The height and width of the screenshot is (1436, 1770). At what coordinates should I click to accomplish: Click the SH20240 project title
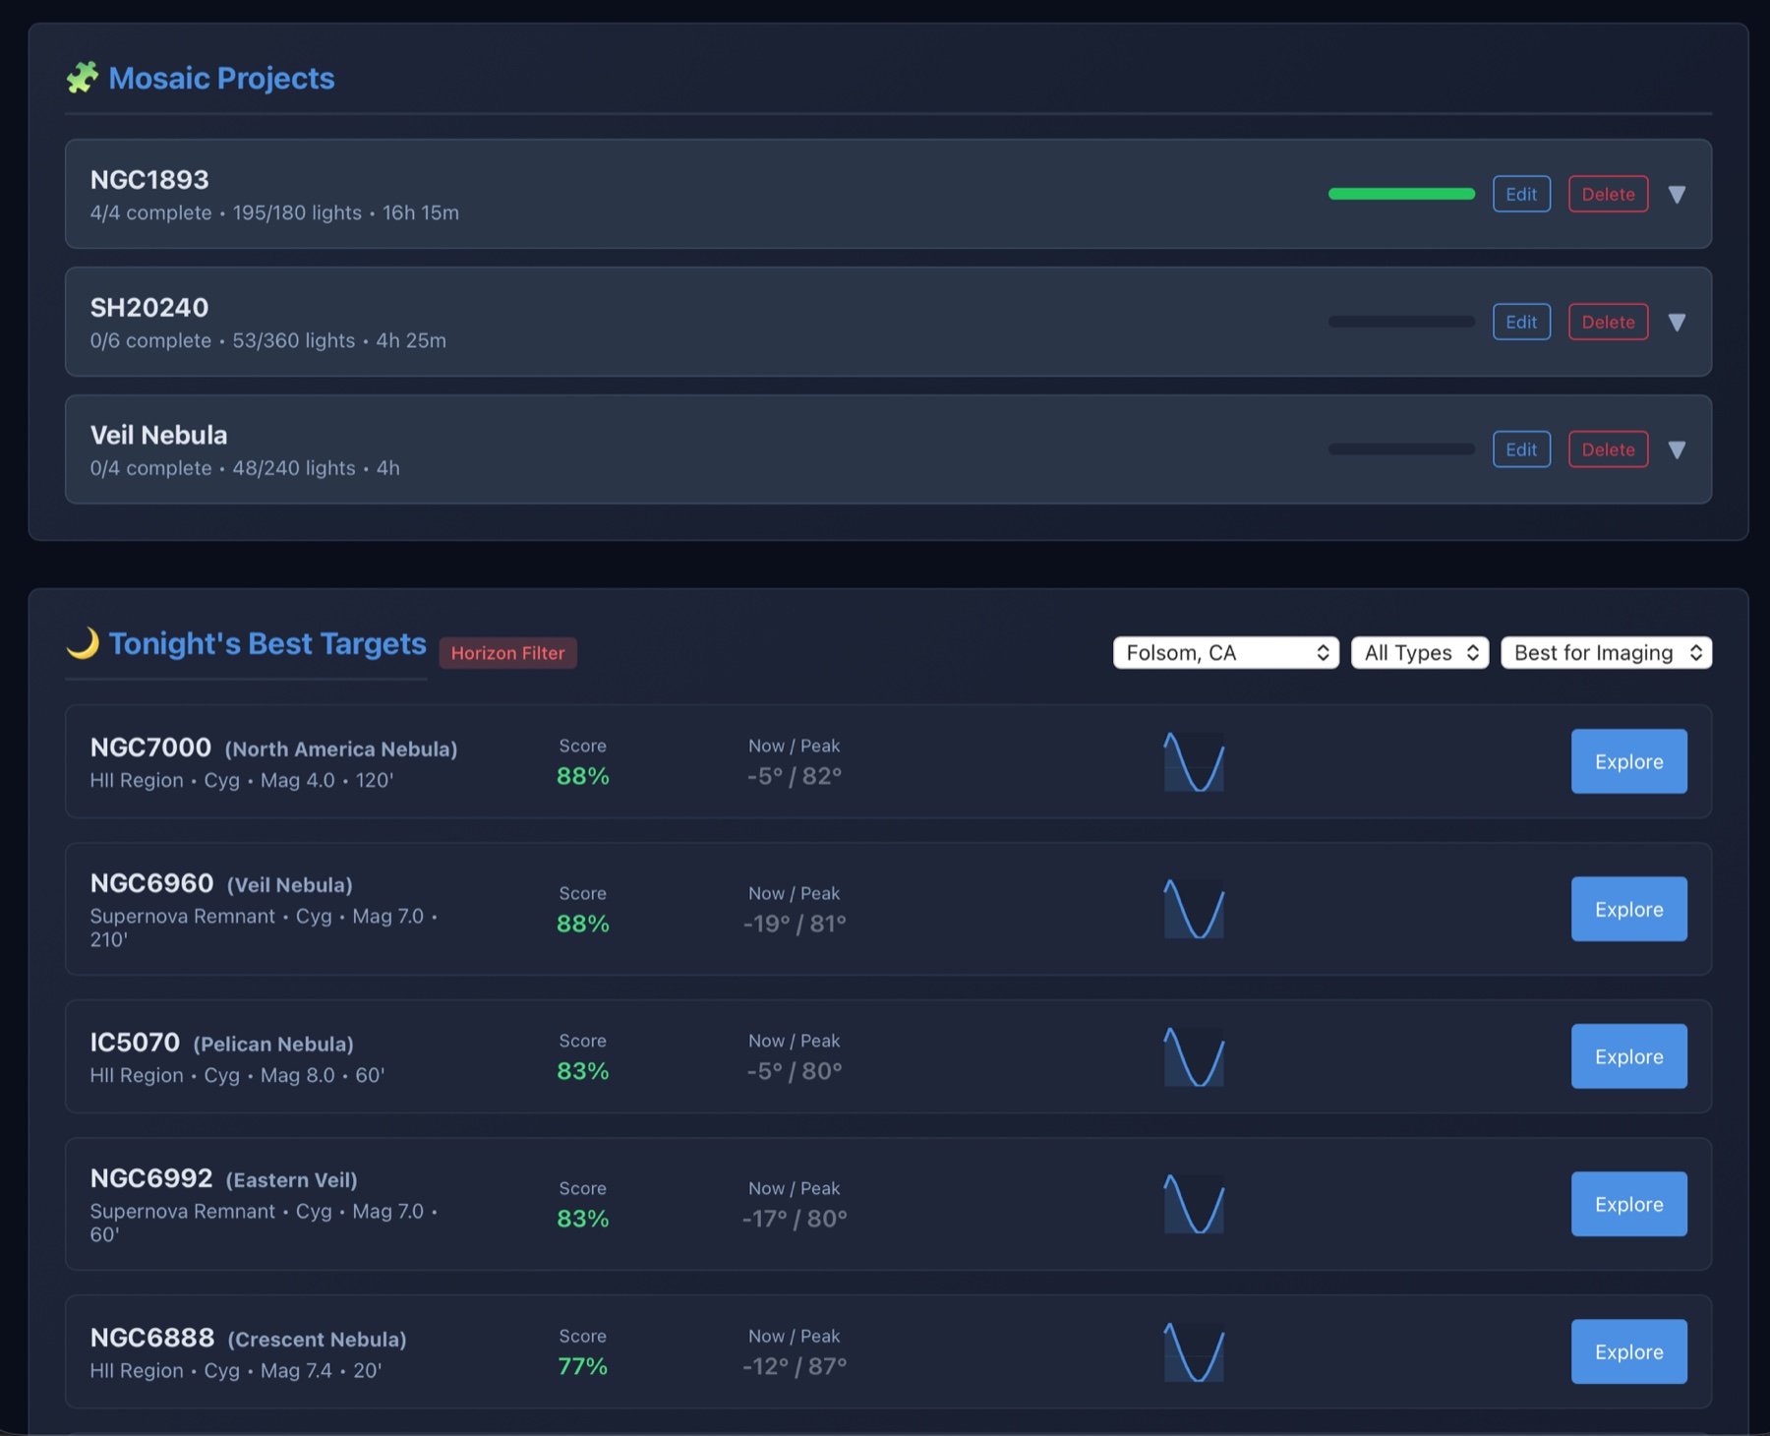pos(149,308)
